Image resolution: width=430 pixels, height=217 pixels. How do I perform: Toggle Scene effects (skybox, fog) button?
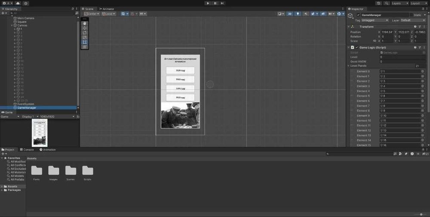[x=313, y=14]
